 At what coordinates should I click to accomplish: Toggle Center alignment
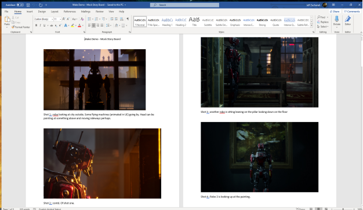tap(93, 25)
